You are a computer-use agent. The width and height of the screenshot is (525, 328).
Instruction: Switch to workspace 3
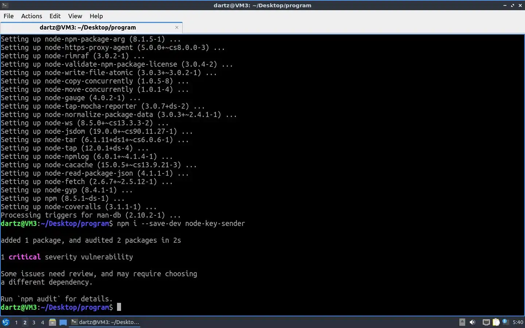(x=34, y=322)
